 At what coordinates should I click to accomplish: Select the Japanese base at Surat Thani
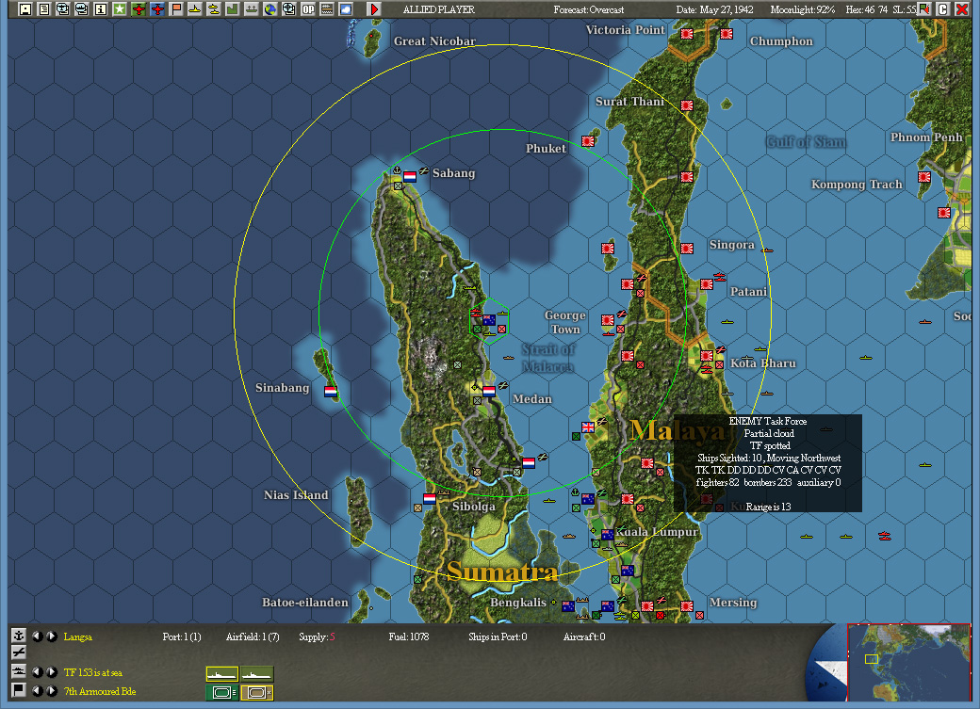pyautogui.click(x=687, y=105)
